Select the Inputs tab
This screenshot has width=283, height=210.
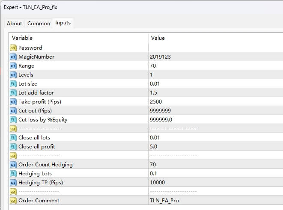click(x=63, y=23)
